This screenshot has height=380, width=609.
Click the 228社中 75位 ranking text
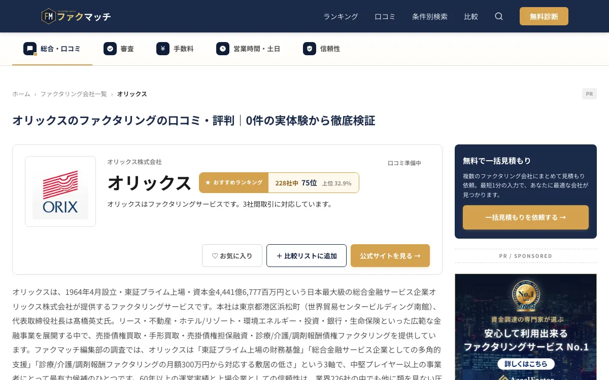(x=296, y=183)
